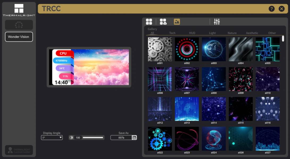Open the sliders settings icon

(x=217, y=22)
